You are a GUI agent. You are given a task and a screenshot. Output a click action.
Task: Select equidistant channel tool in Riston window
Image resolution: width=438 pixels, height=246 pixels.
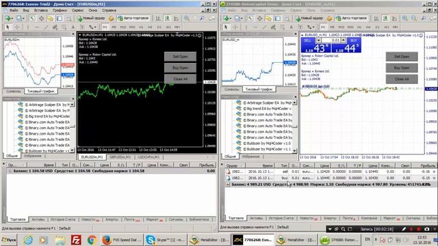click(273, 27)
